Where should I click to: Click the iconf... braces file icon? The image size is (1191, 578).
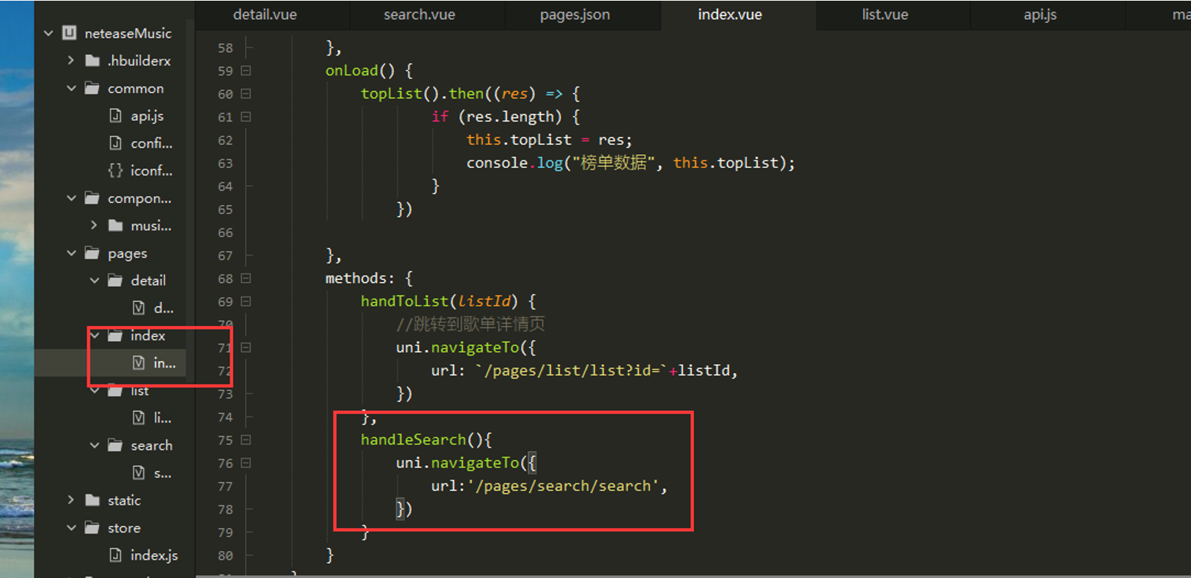click(x=115, y=170)
